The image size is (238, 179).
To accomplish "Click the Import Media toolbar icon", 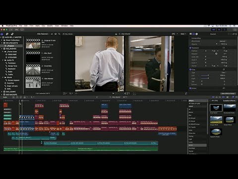I will 11,30.
